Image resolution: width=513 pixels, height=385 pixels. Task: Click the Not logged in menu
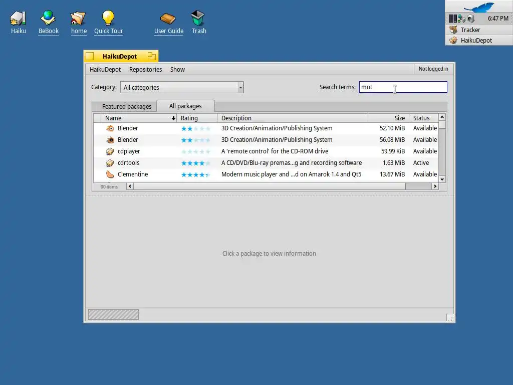click(x=433, y=69)
